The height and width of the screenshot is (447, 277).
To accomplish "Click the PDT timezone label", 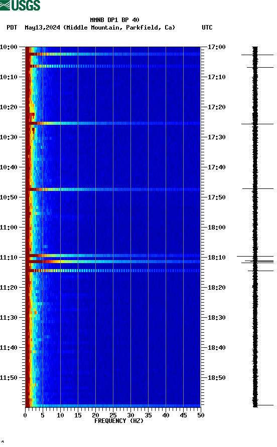I will point(12,28).
